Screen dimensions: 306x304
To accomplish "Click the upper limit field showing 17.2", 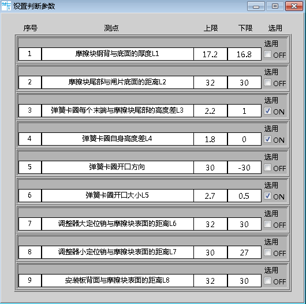I will [x=210, y=54].
